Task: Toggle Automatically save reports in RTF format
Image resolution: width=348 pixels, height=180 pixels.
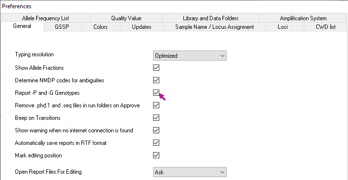Action: (156, 143)
